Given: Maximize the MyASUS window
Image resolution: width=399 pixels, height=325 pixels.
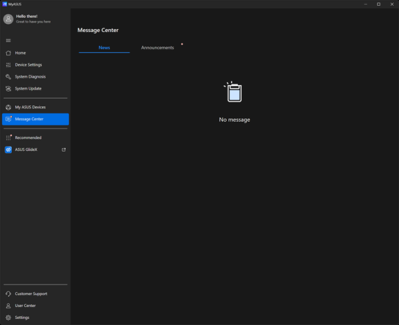Looking at the screenshot, I should pos(378,4).
